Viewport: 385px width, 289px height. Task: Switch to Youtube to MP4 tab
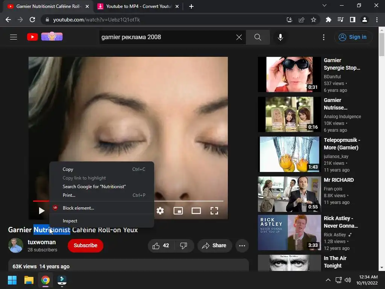click(138, 6)
